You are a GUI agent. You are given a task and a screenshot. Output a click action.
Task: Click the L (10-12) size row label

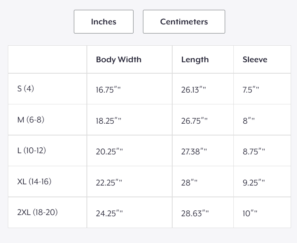[x=32, y=151]
